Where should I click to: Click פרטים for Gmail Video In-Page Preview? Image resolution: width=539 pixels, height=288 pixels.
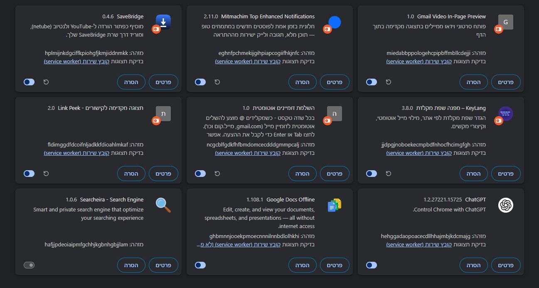pos(506,82)
